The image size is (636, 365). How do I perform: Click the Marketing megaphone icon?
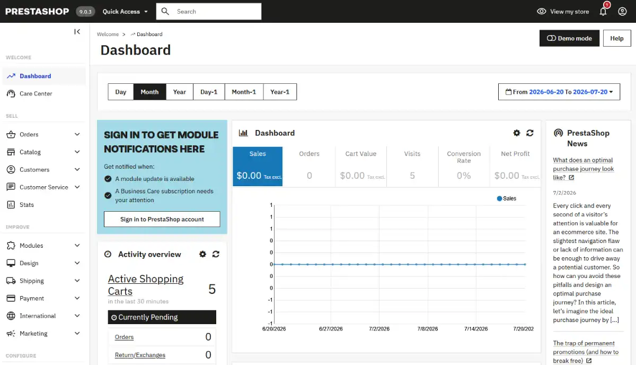click(11, 333)
